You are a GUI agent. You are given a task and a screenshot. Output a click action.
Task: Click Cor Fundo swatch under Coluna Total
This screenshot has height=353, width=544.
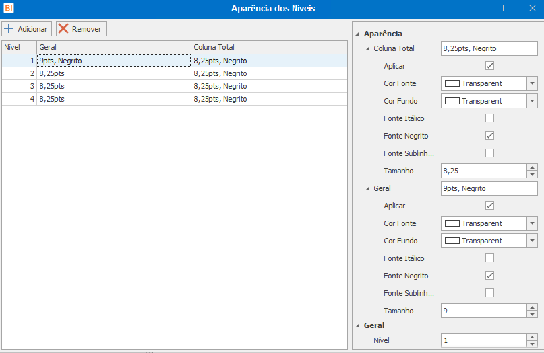[x=452, y=101]
